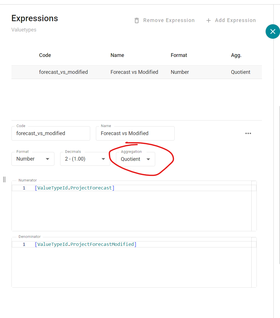280x318 pixels.
Task: Close the Expressions panel with teal X
Action: [273, 31]
